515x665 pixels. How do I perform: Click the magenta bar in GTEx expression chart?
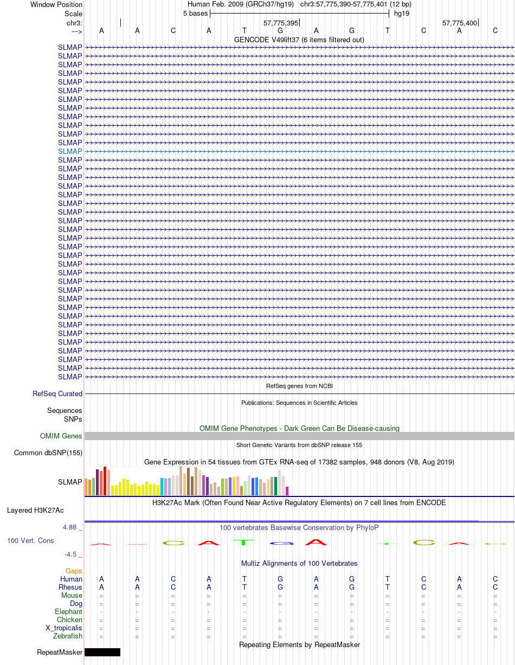(287, 491)
